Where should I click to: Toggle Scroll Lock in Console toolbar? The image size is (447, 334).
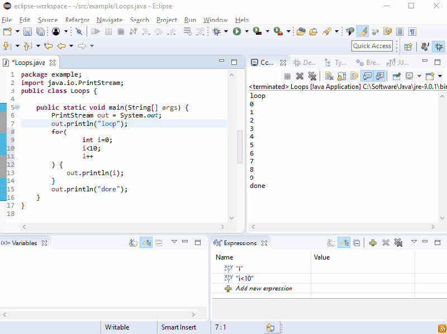click(x=341, y=76)
